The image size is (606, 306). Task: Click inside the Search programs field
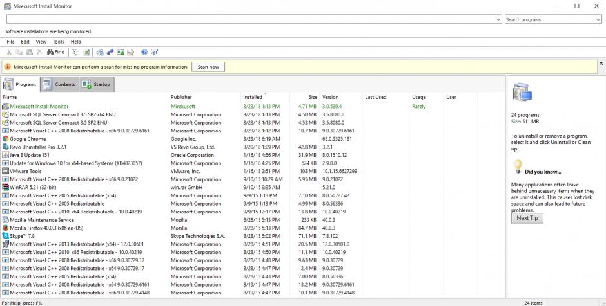click(550, 19)
